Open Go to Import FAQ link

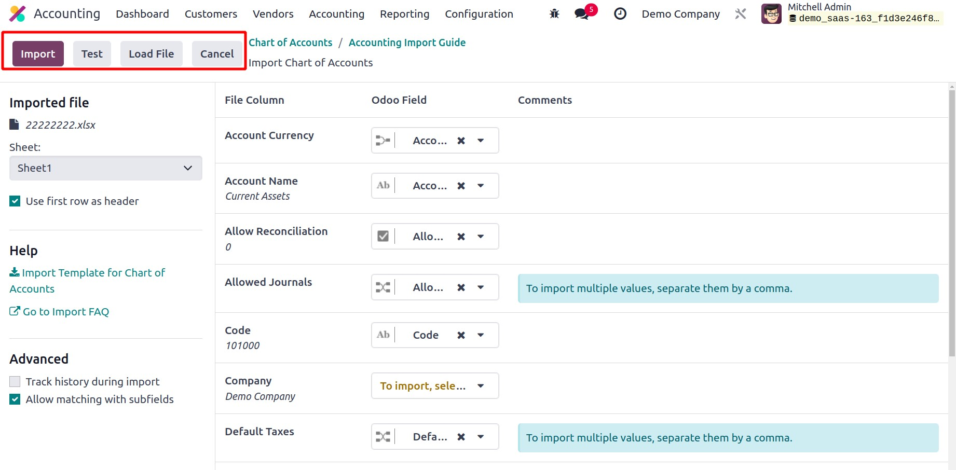(x=65, y=312)
